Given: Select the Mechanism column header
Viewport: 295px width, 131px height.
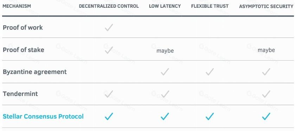Looking at the screenshot, I should tap(17, 6).
